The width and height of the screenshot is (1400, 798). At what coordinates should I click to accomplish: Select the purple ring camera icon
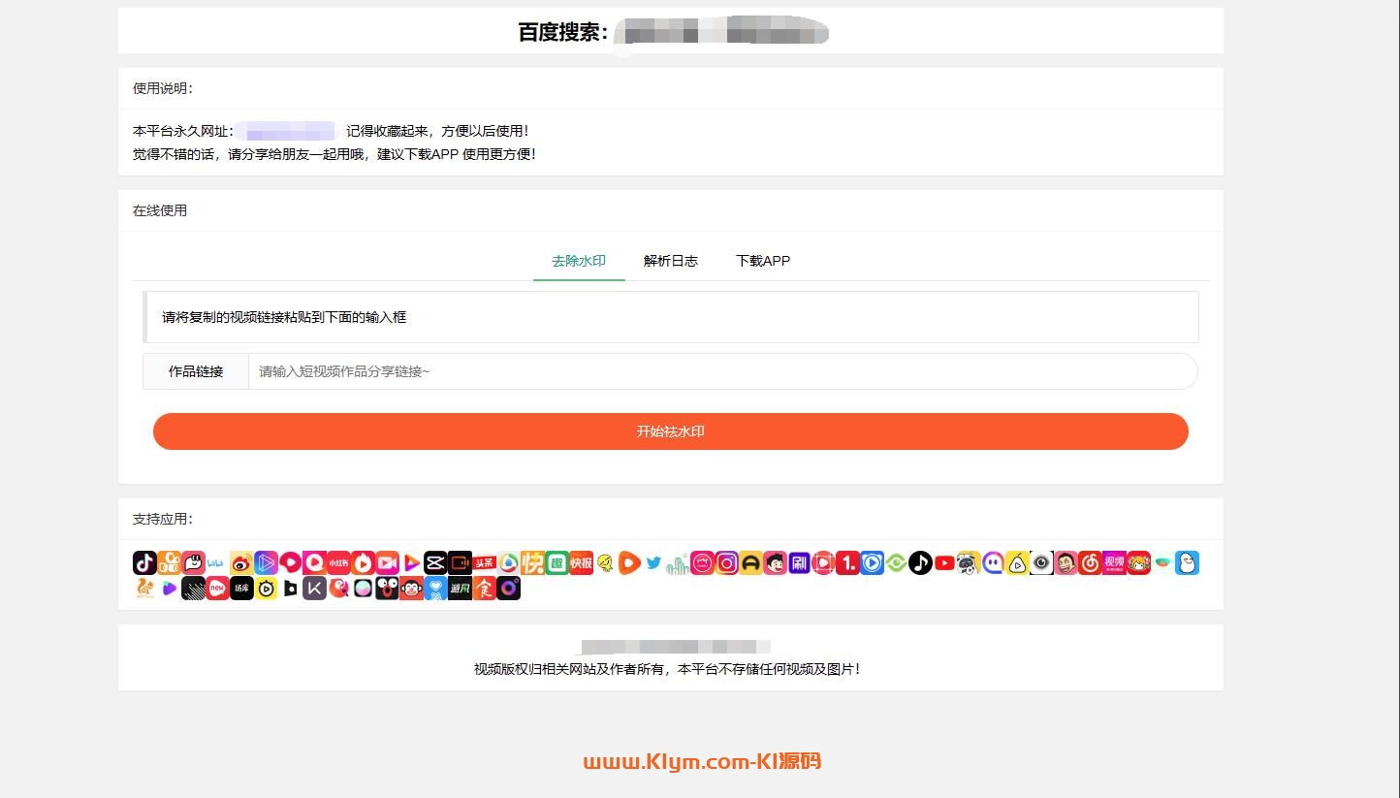tap(508, 588)
